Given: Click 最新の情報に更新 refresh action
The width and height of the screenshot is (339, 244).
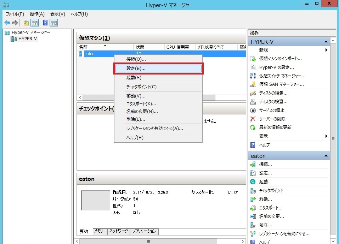Looking at the screenshot, I should pos(275,127).
